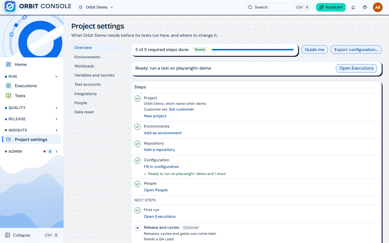Open the Workloads settings tab
This screenshot has width=389, height=243.
point(97,66)
